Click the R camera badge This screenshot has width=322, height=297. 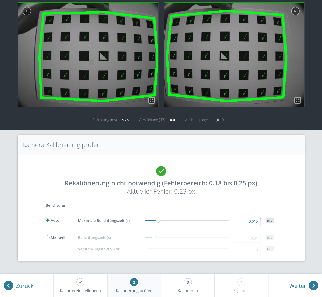[295, 11]
